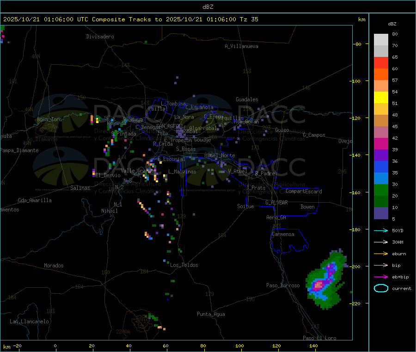Click the 'Agua_Toro' map label
Viewport: 416px width, 352px height.
tap(49, 119)
